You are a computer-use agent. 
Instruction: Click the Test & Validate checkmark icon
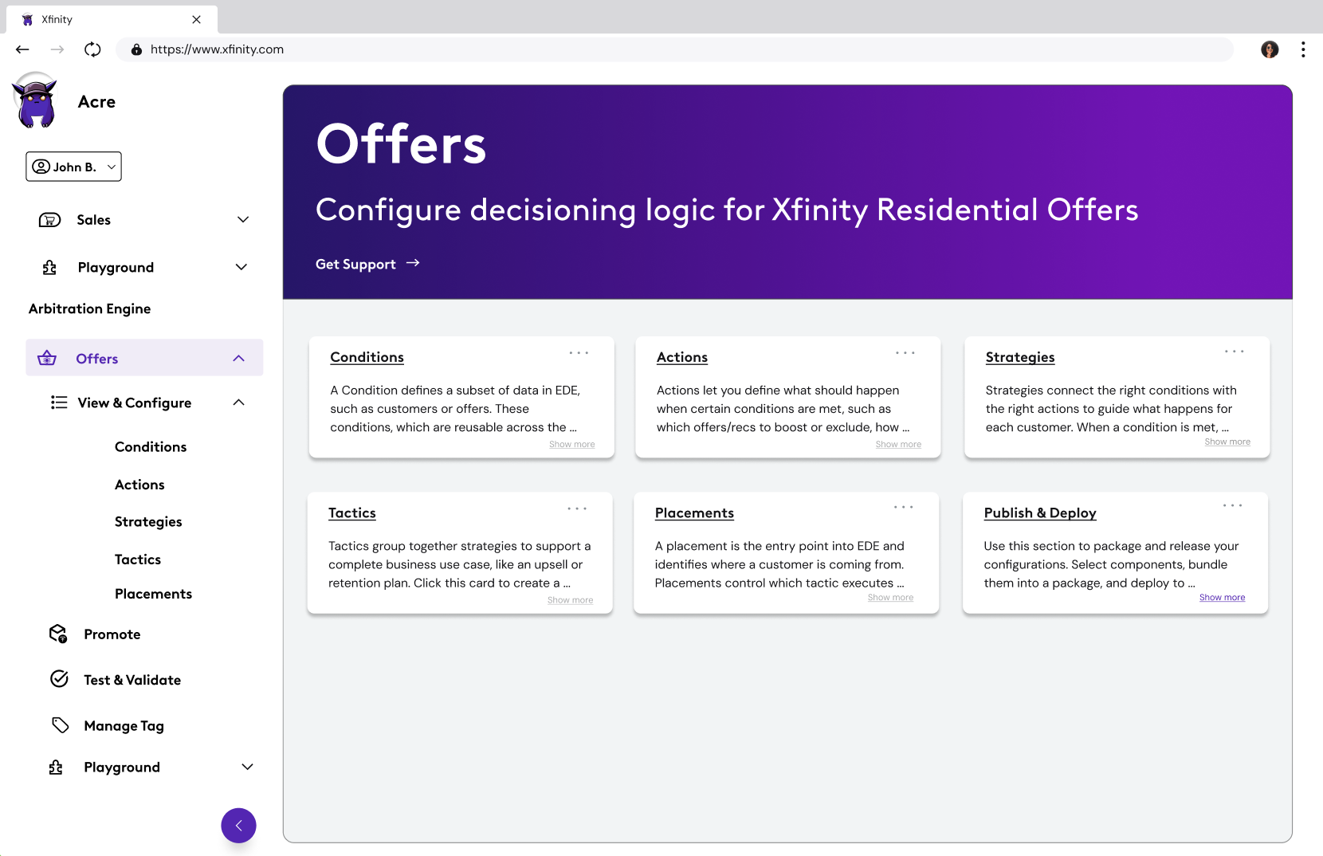59,679
